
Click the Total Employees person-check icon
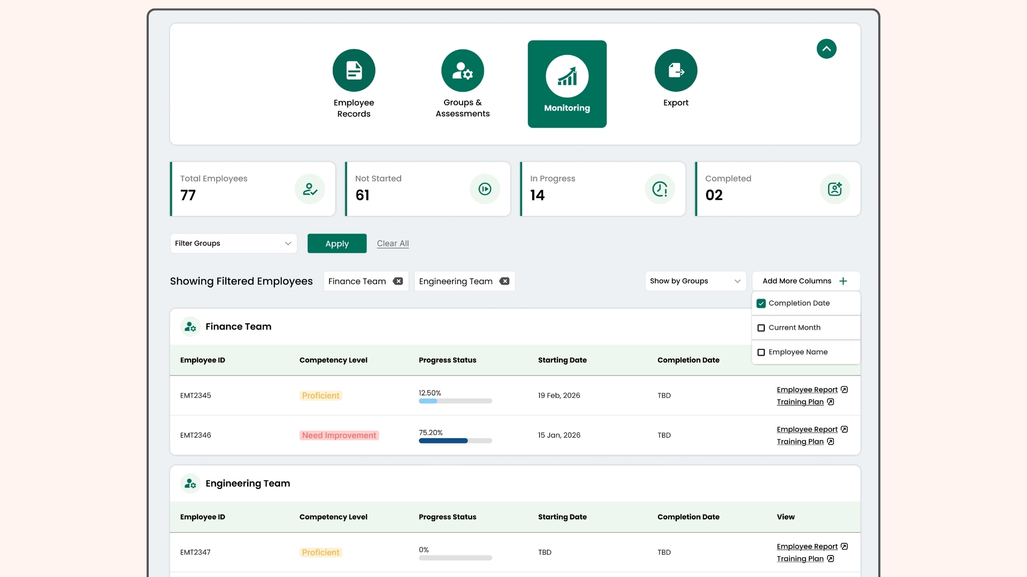(310, 189)
